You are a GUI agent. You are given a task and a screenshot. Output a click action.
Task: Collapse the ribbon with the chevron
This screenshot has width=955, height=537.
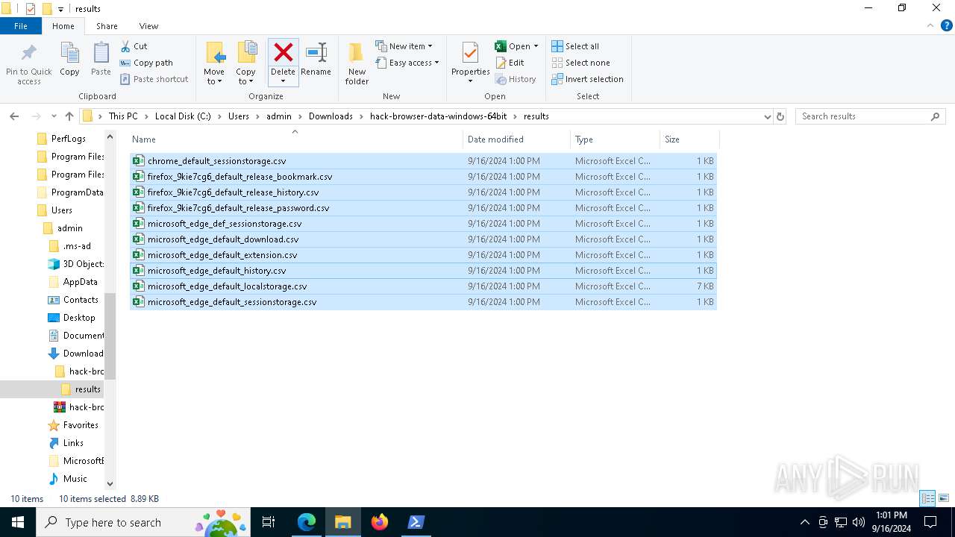pos(929,25)
